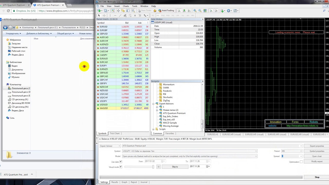
Task: Select the cursor arrow tool
Action: pyautogui.click(x=99, y=15)
